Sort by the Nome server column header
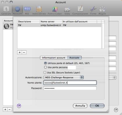This screenshot has height=115, width=122. 51,21
